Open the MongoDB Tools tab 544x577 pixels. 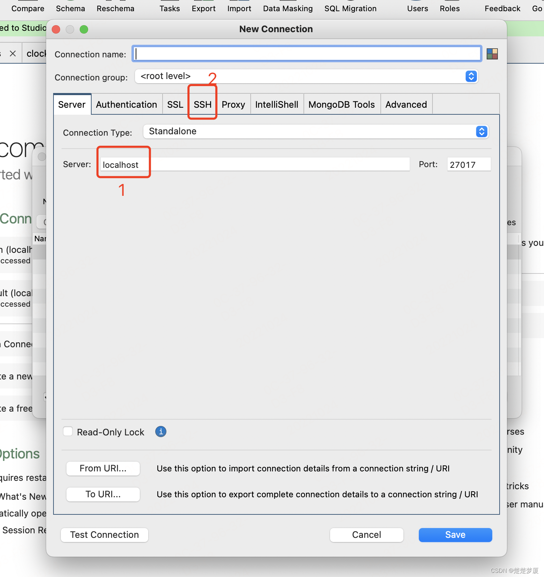pos(342,105)
